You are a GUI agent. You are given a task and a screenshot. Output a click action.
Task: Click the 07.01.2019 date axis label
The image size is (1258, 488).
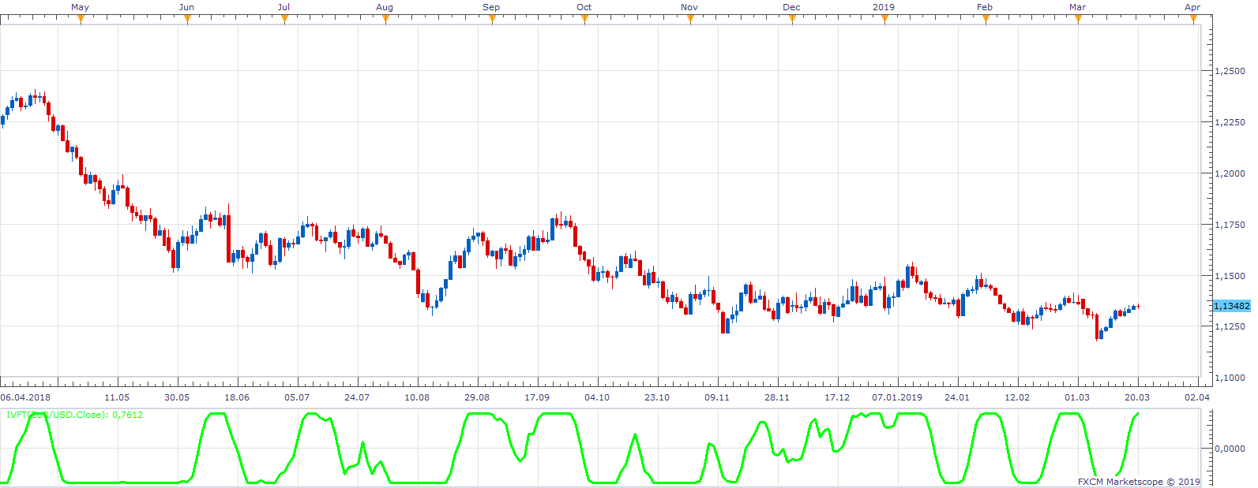[897, 397]
